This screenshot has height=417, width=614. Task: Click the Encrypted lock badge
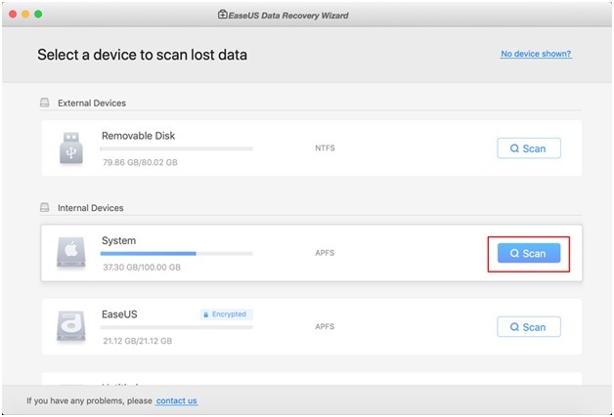click(x=226, y=314)
